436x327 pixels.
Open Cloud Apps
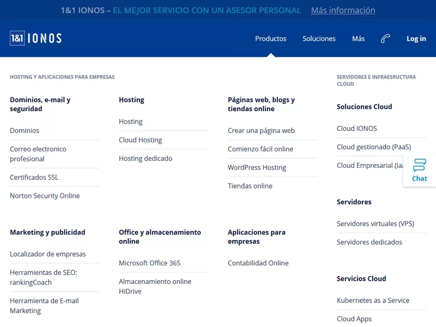pos(354,319)
